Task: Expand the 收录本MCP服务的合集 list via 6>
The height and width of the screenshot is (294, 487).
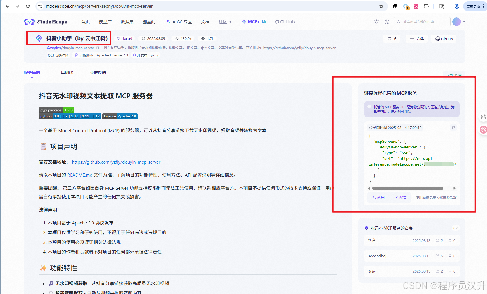Action: [455, 228]
